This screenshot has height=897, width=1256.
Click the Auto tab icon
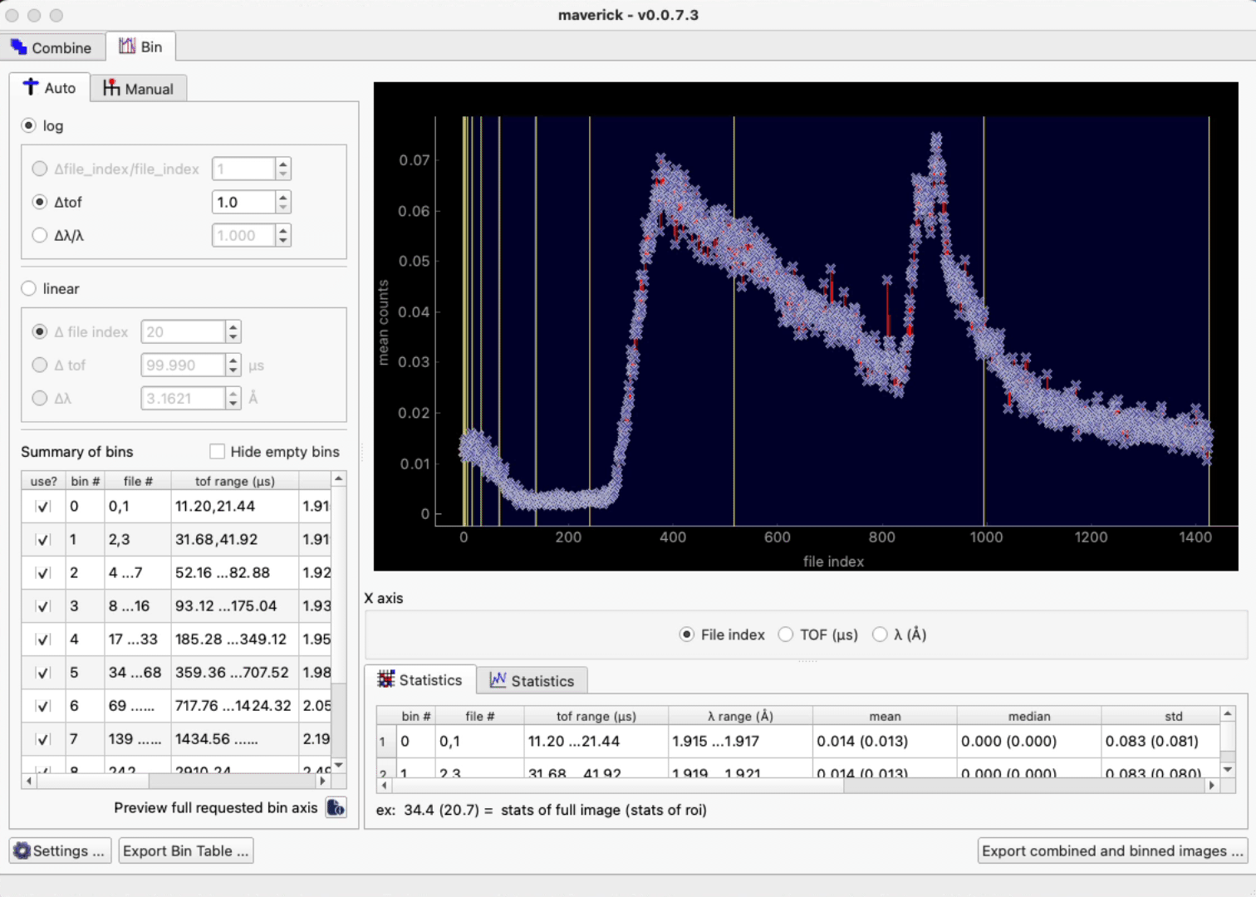31,87
